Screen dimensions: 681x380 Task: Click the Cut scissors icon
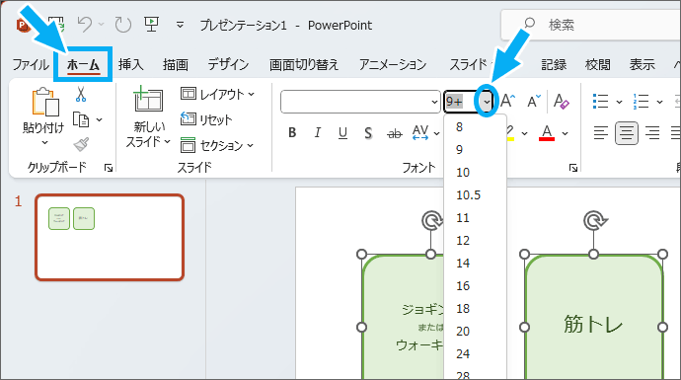point(81,94)
